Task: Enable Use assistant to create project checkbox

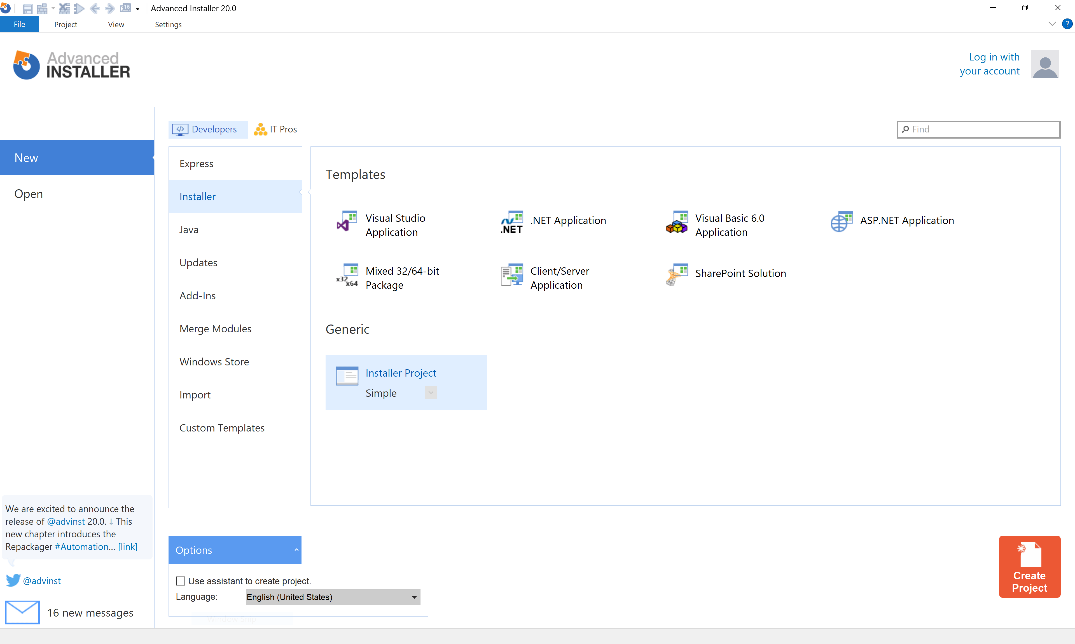Action: tap(181, 581)
